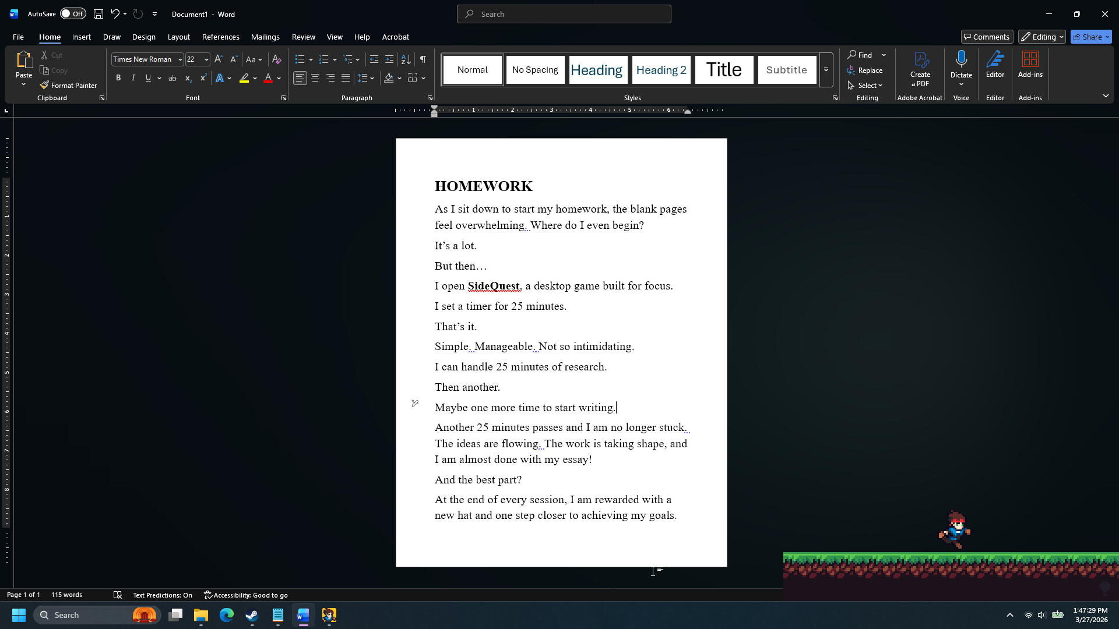
Task: Select the center alignment icon
Action: coord(315,77)
